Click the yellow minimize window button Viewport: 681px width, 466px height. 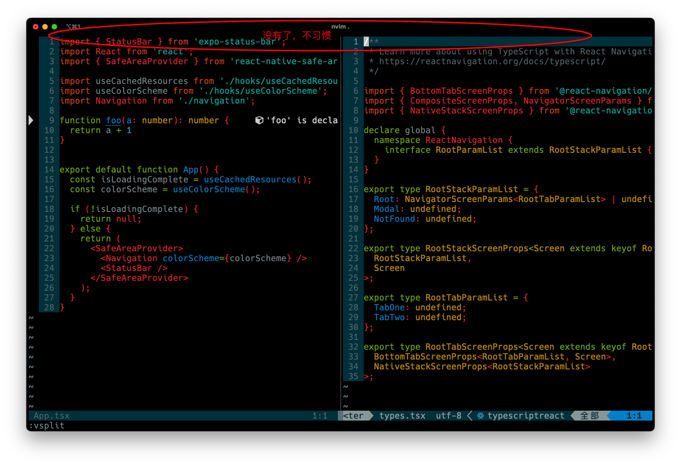[x=45, y=27]
